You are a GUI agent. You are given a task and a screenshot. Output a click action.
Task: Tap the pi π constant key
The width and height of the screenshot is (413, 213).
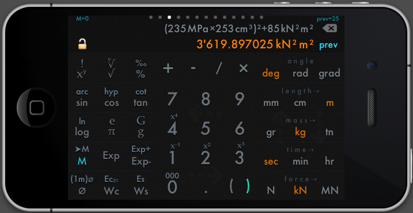pyautogui.click(x=112, y=132)
